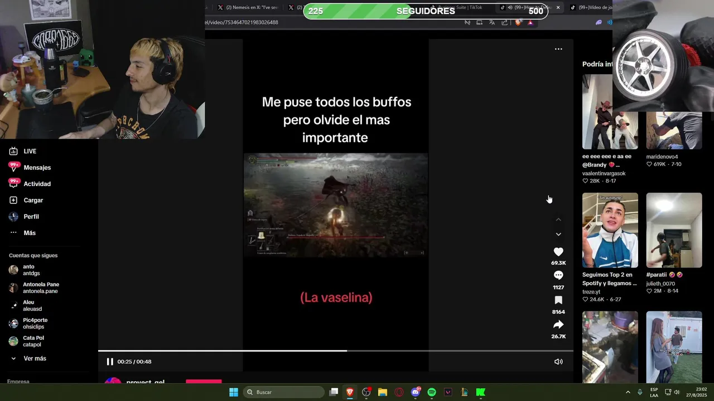Screen dimensions: 714x401
Task: Click the taskbar volume speaker icon
Action: coord(677,392)
